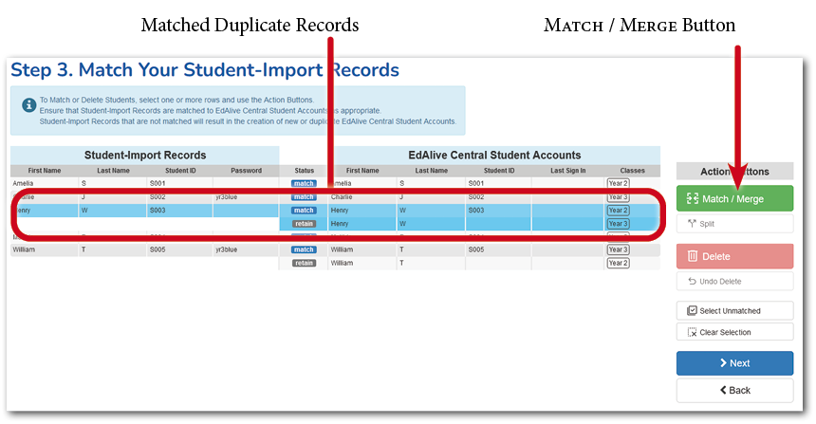This screenshot has width=816, height=424.
Task: Click the Last Name column header in Student-Import Records
Action: pyautogui.click(x=113, y=171)
